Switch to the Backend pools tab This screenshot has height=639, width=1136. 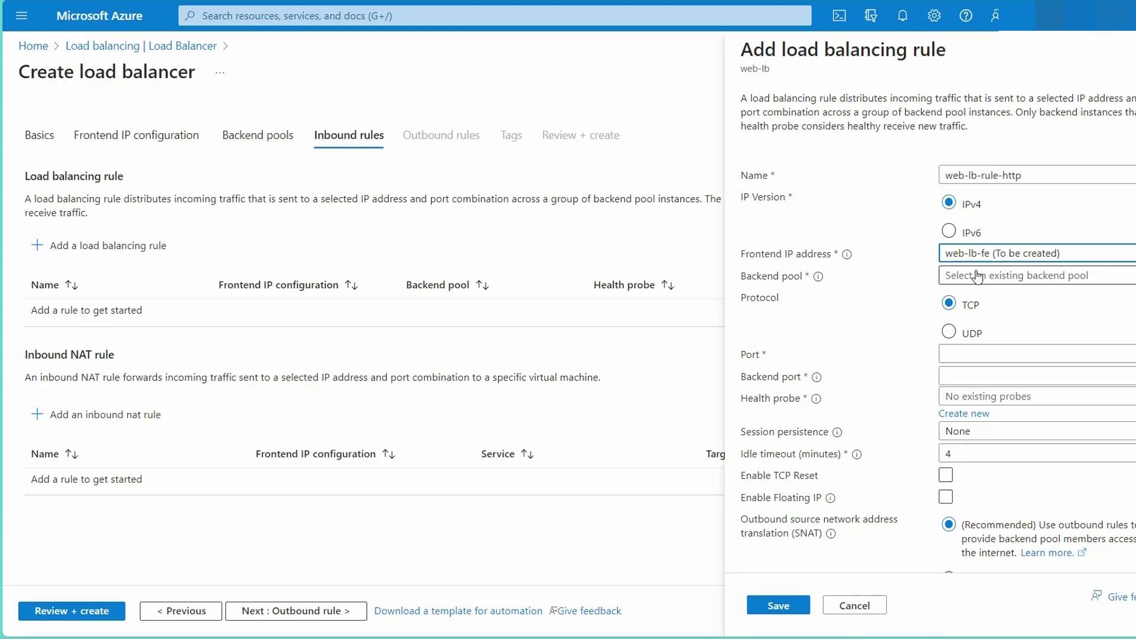[x=257, y=135]
